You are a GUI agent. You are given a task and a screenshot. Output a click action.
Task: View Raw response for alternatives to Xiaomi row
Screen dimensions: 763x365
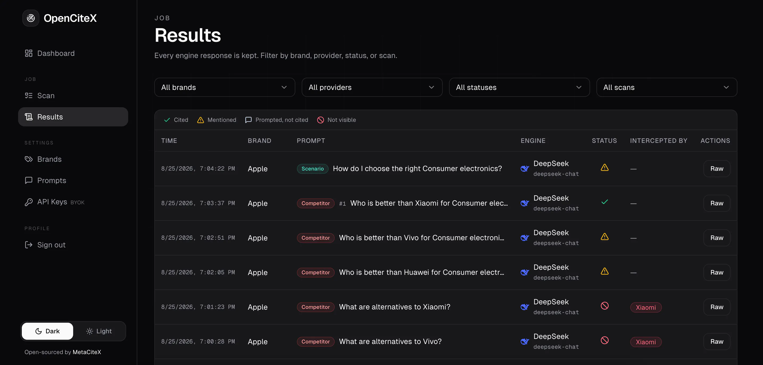point(717,307)
